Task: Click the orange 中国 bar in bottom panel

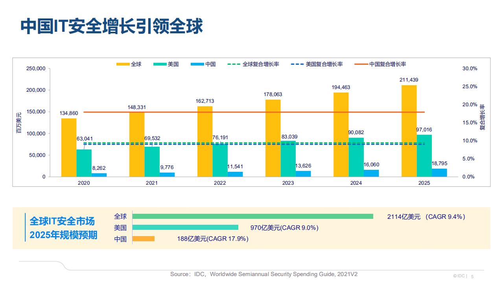Action: tap(144, 238)
